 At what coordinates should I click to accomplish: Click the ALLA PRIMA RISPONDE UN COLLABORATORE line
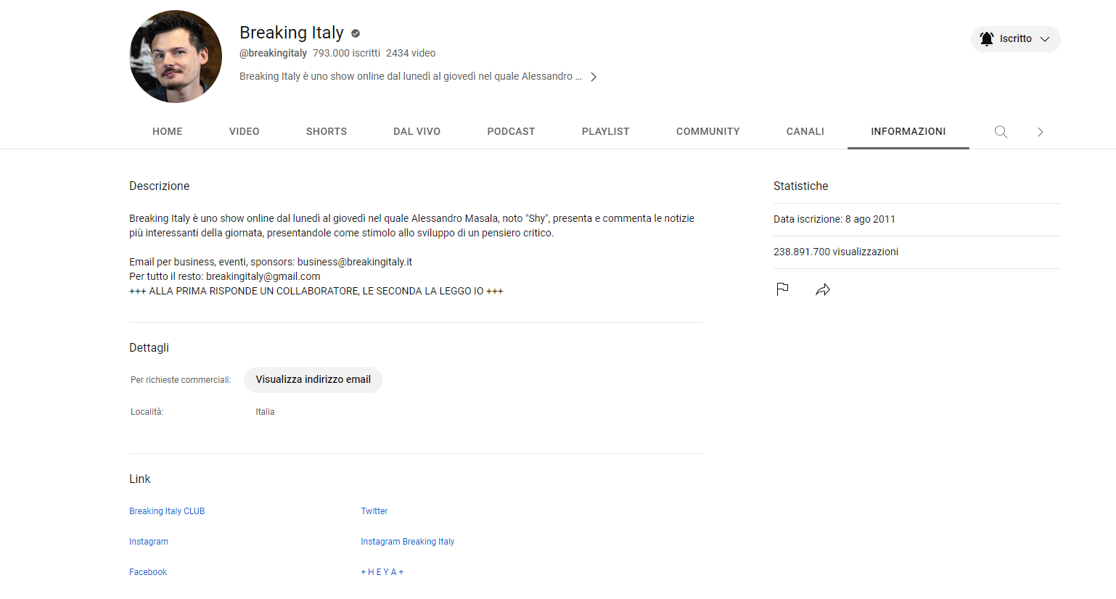(x=316, y=291)
